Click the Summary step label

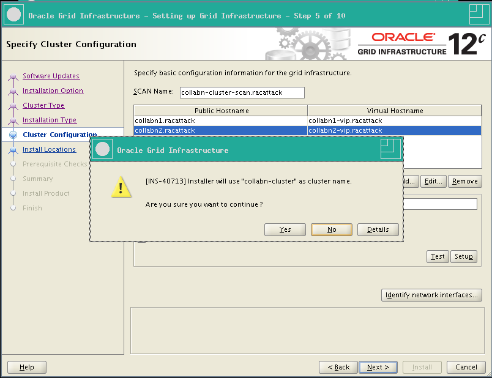[x=38, y=179]
